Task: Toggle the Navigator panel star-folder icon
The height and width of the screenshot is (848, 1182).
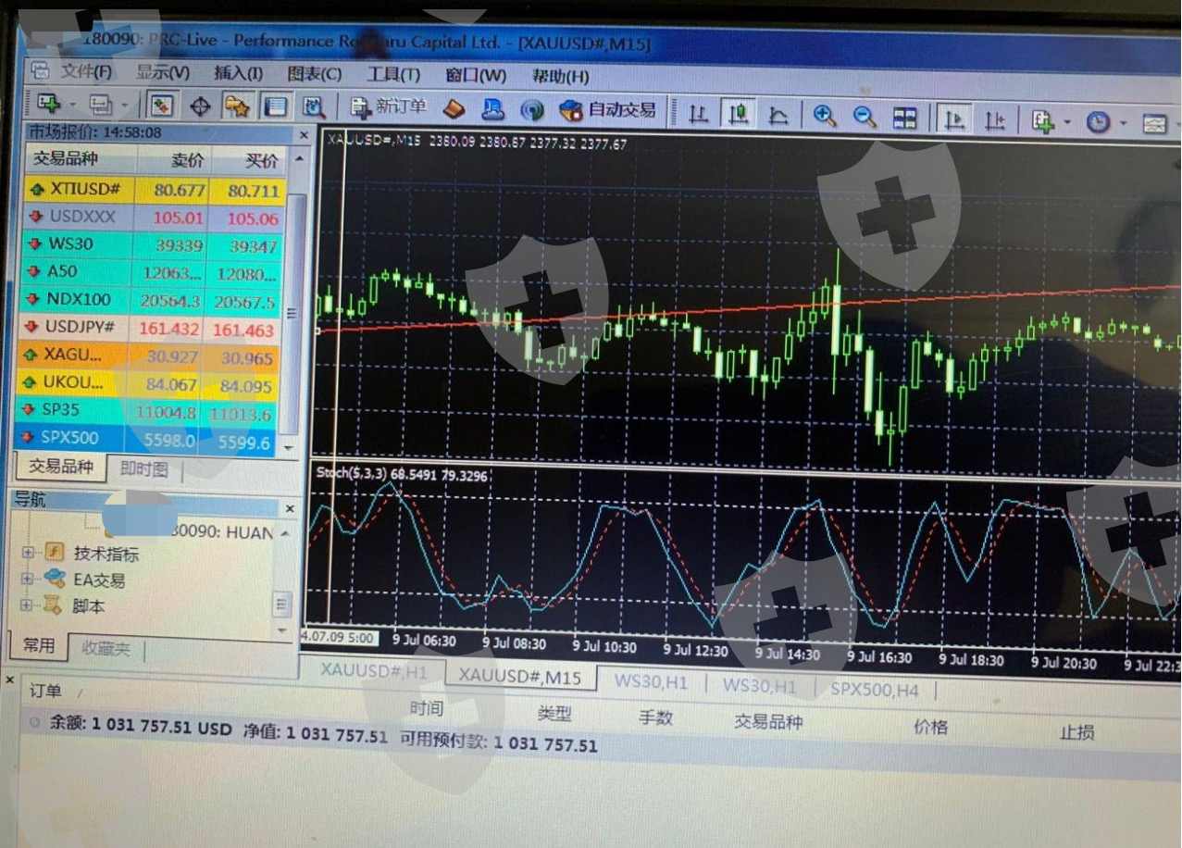Action: pyautogui.click(x=237, y=106)
